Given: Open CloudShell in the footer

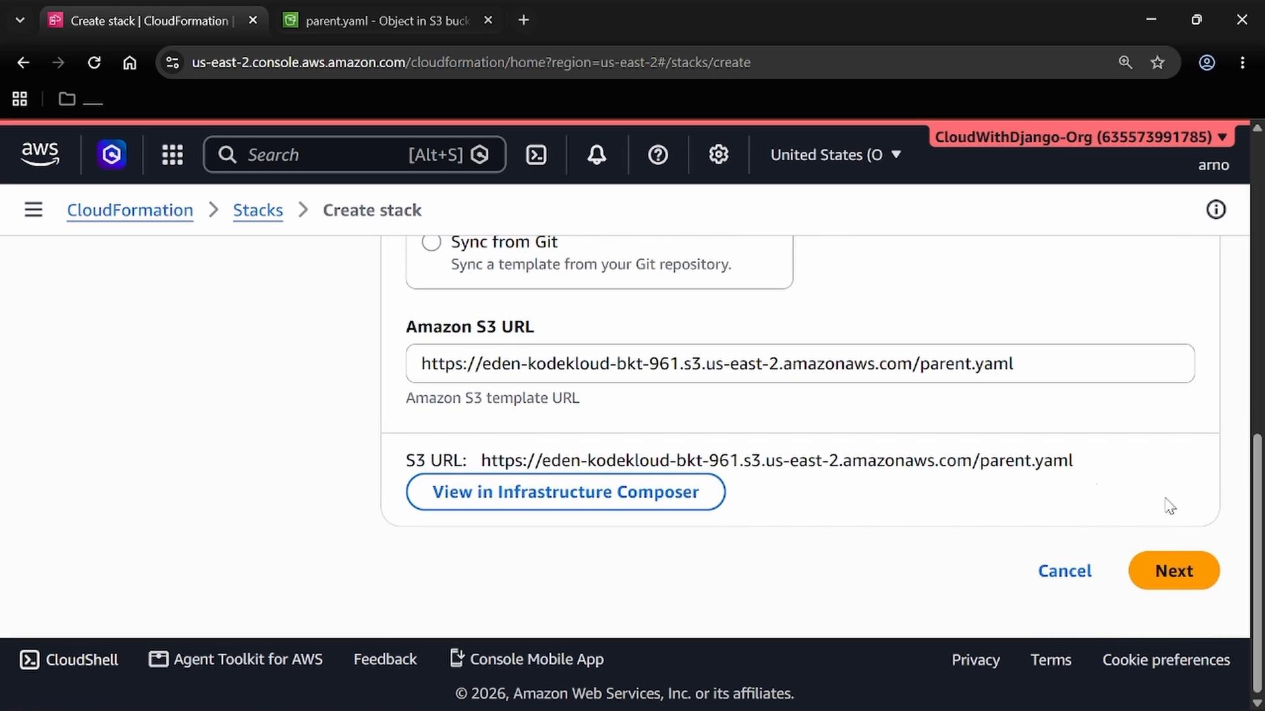Looking at the screenshot, I should (69, 660).
